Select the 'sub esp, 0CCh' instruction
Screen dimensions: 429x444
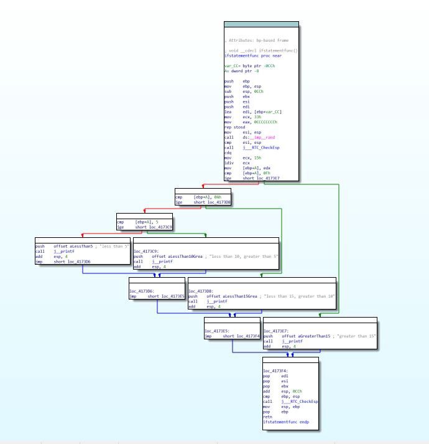[x=244, y=92]
